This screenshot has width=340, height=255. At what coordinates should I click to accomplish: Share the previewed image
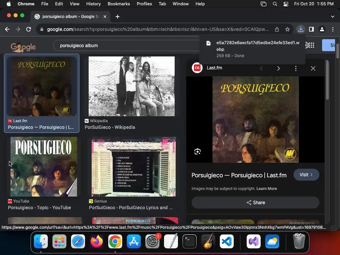coord(255,203)
